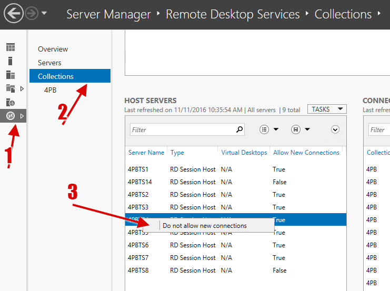
Task: Open breadcrumb arrow after Collections
Action: (379, 13)
